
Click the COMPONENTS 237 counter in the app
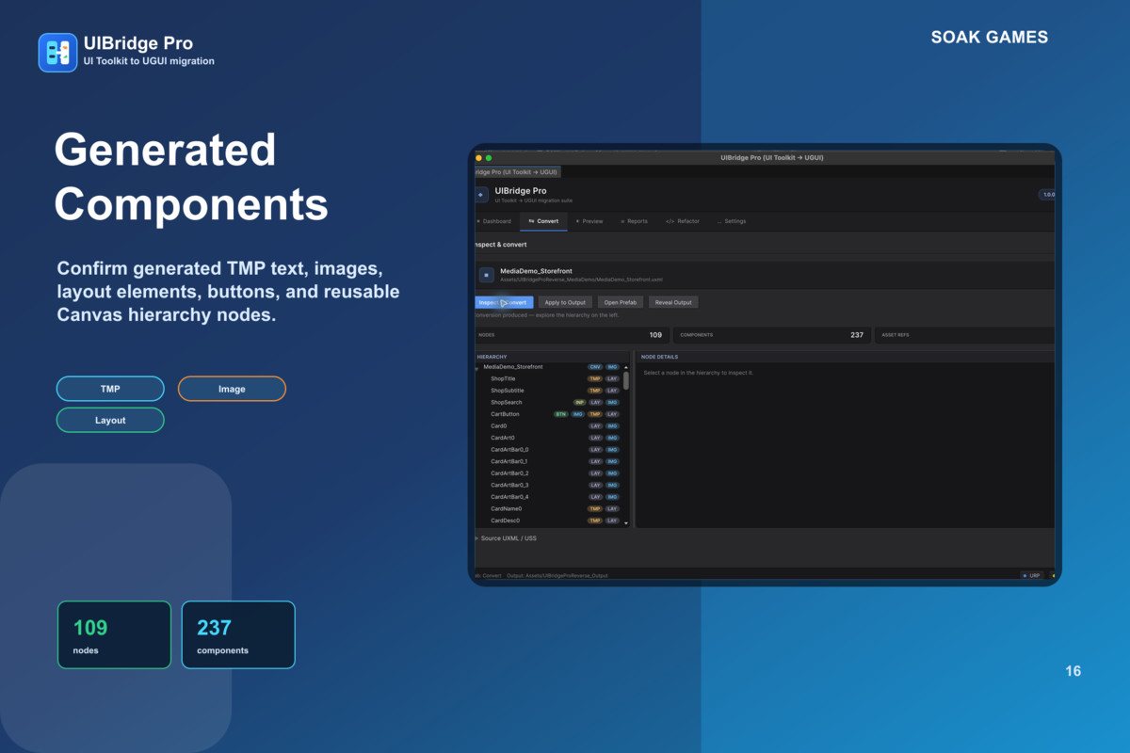tap(772, 335)
